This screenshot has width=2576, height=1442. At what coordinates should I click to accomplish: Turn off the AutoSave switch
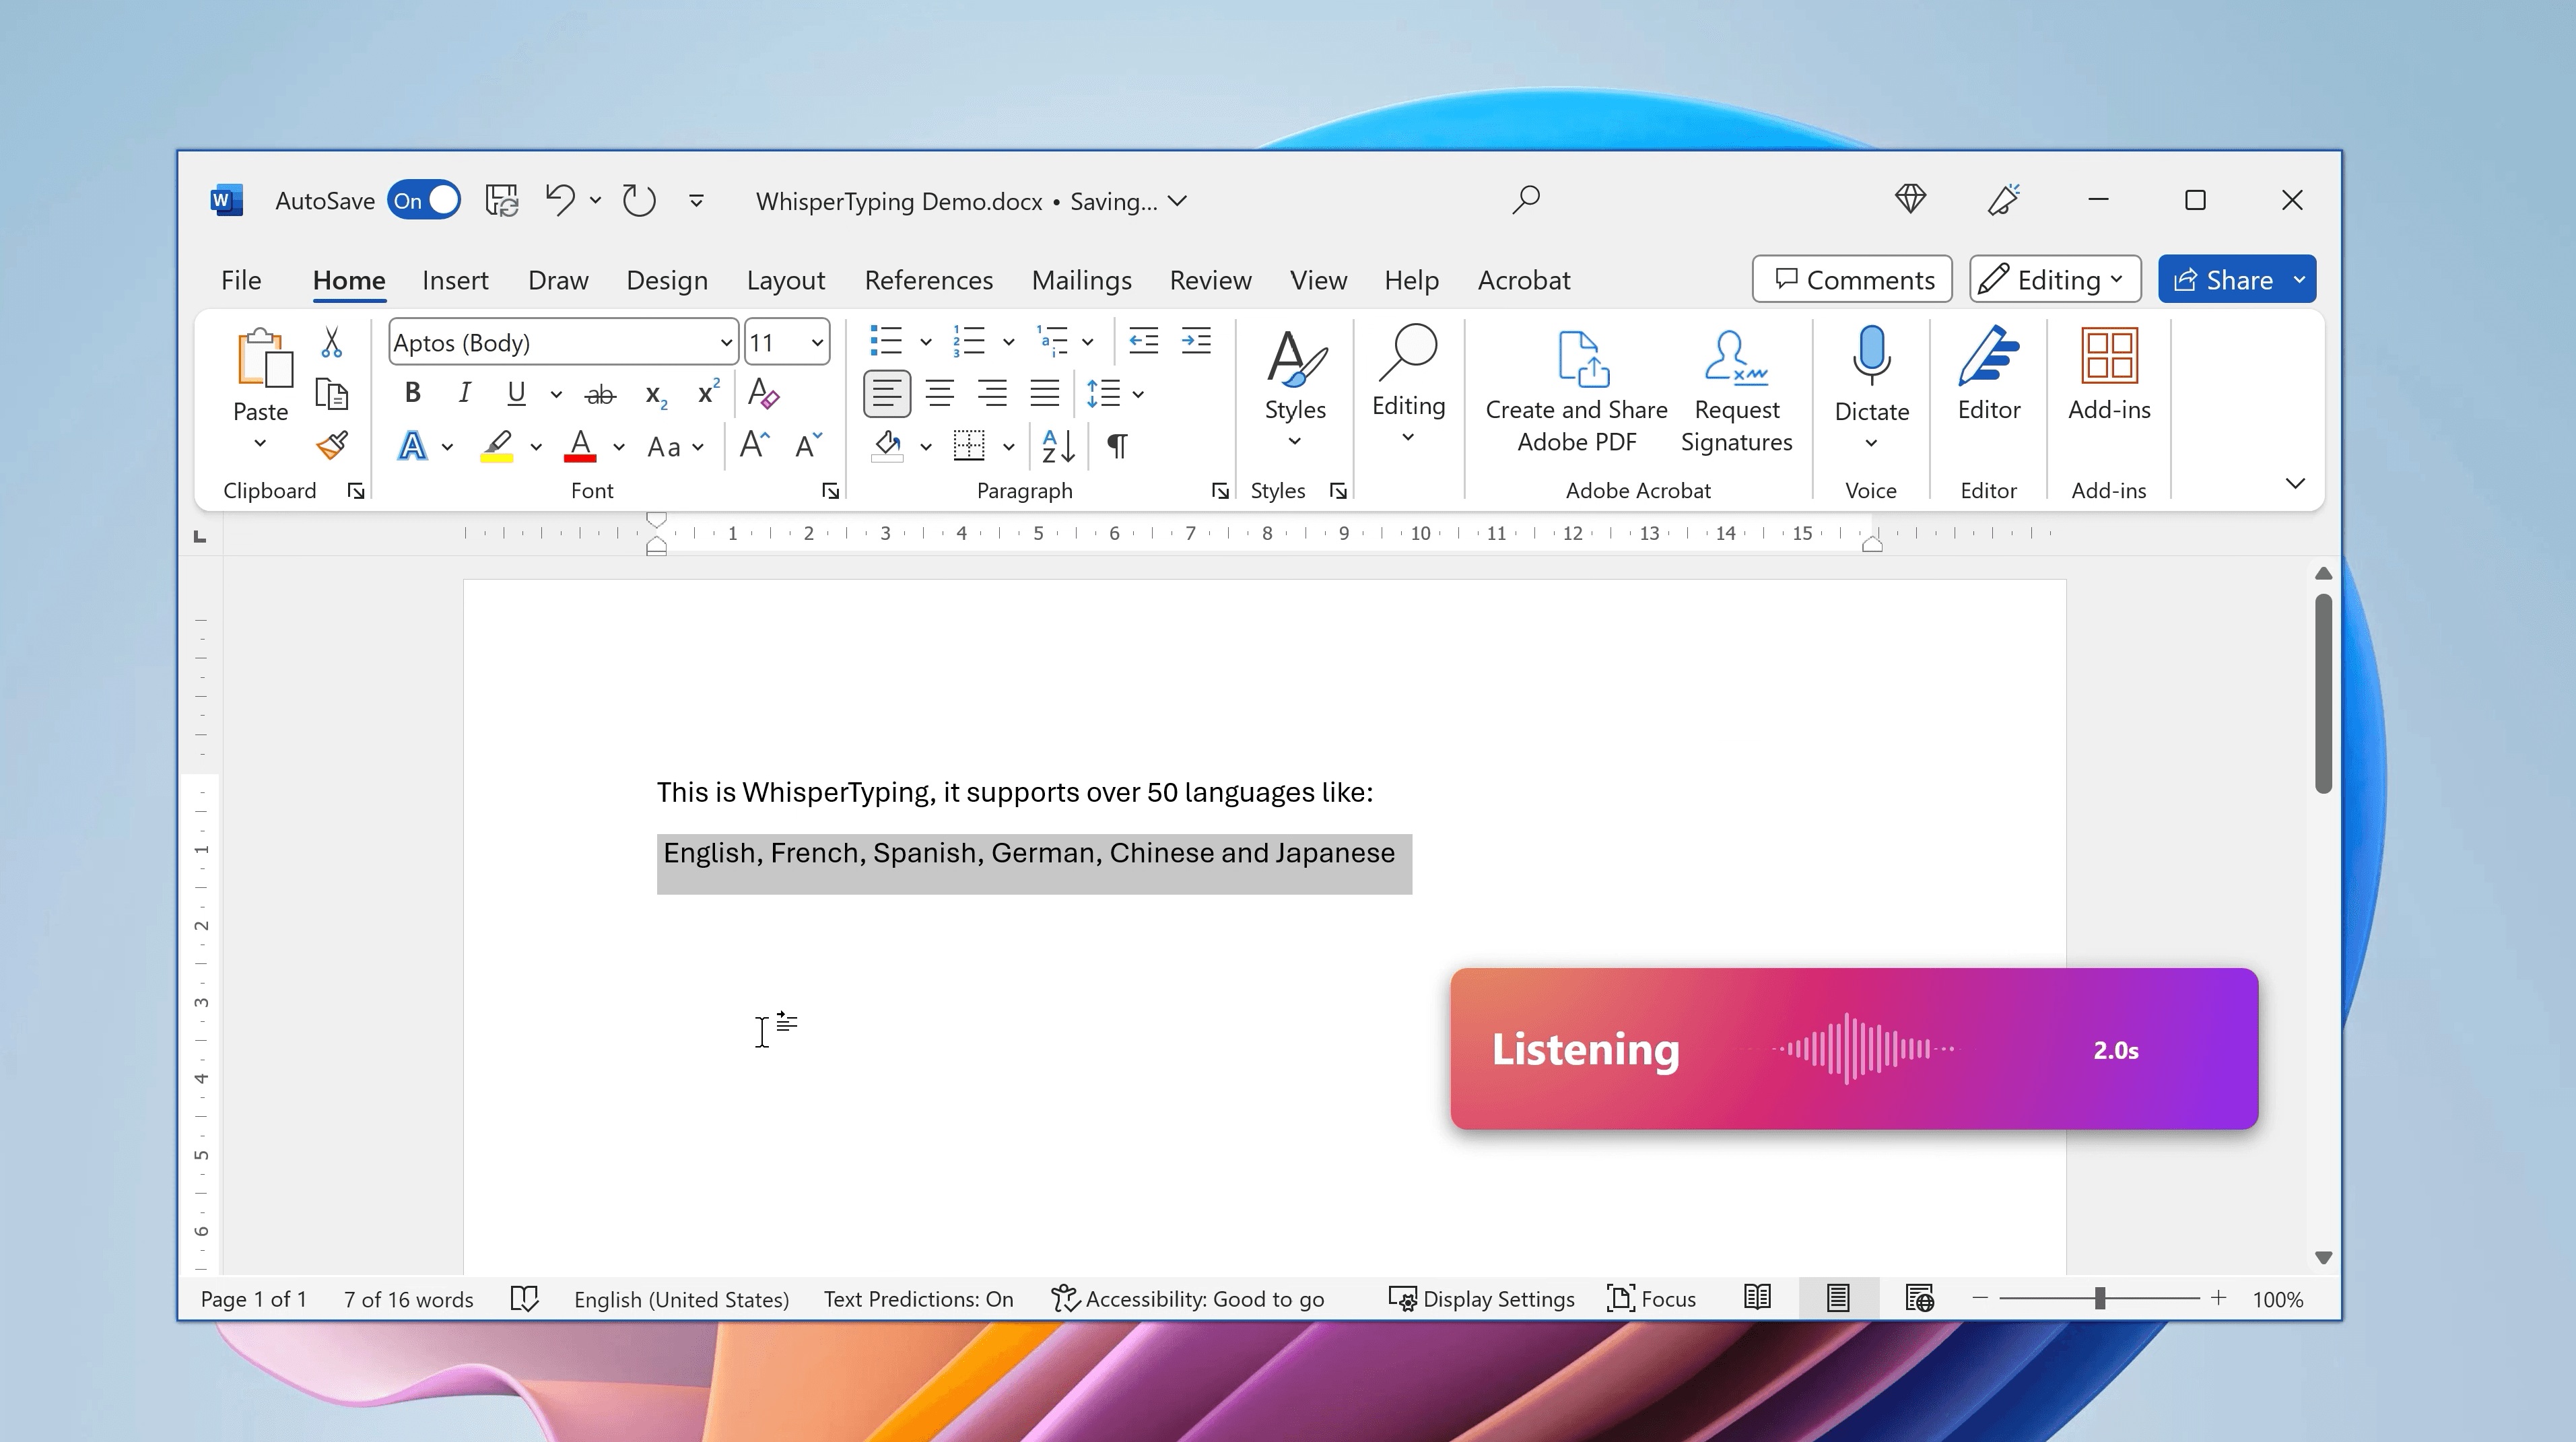[425, 201]
